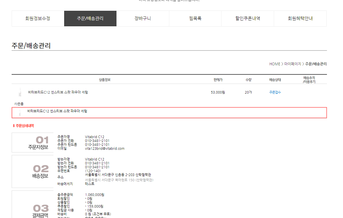The width and height of the screenshot is (343, 218).
Task: Click the red down-arrow beside 주문상세내역
Action: tap(14, 126)
